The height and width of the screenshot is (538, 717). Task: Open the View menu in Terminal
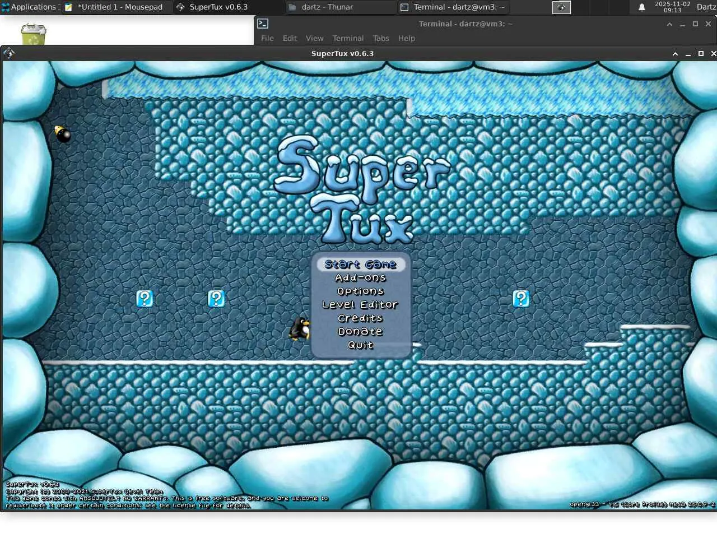314,38
